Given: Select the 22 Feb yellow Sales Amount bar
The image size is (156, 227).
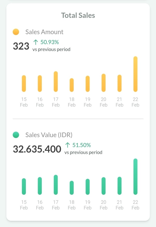Looking at the screenshot, I should tap(135, 74).
